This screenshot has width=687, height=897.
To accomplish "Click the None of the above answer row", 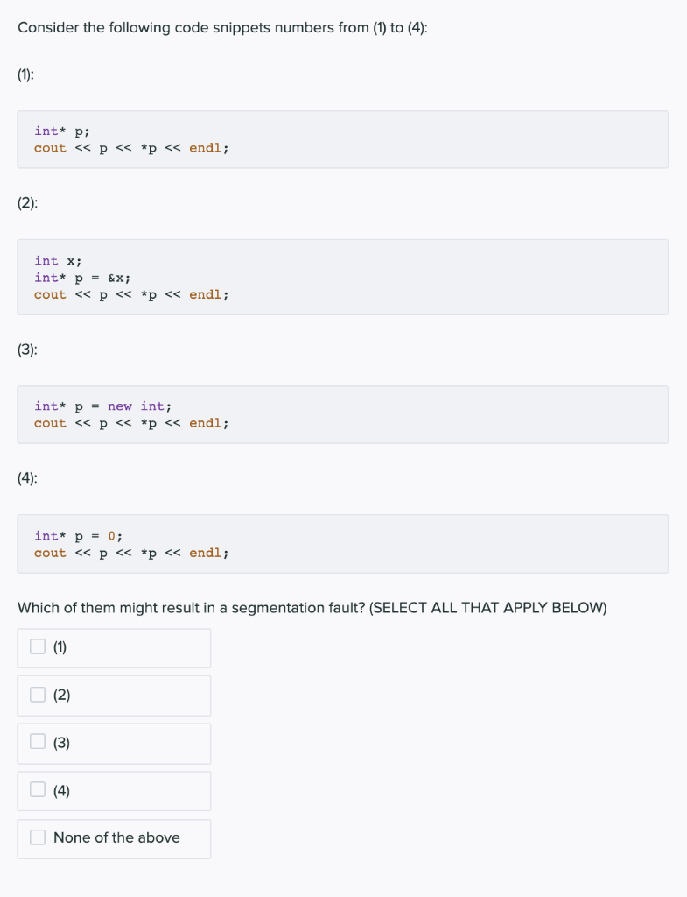I will tap(116, 837).
